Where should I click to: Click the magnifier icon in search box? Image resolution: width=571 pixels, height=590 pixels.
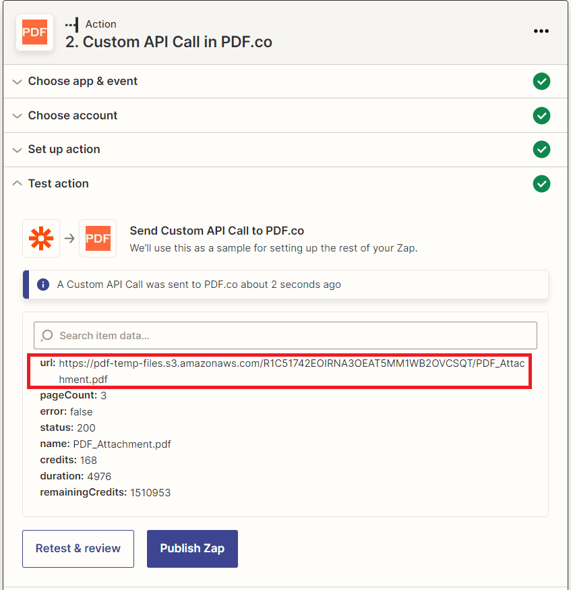tap(47, 335)
